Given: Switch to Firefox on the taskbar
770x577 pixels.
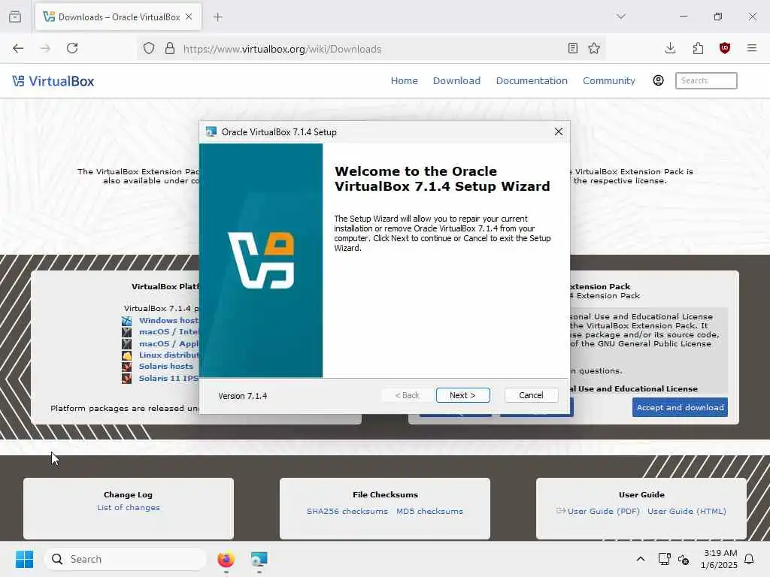Looking at the screenshot, I should point(226,559).
